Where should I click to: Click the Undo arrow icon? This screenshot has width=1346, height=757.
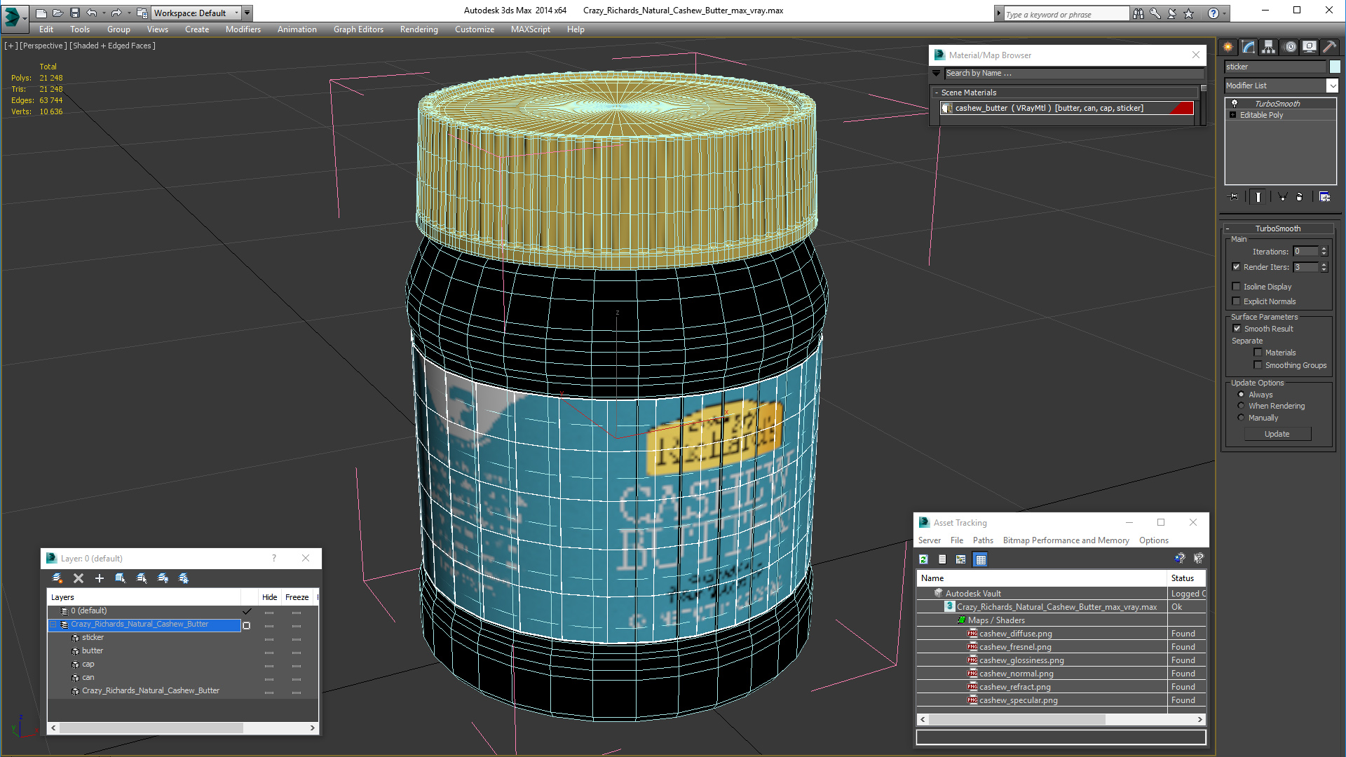point(92,13)
